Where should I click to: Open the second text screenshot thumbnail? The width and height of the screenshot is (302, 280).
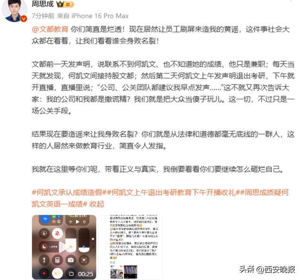tap(131, 247)
